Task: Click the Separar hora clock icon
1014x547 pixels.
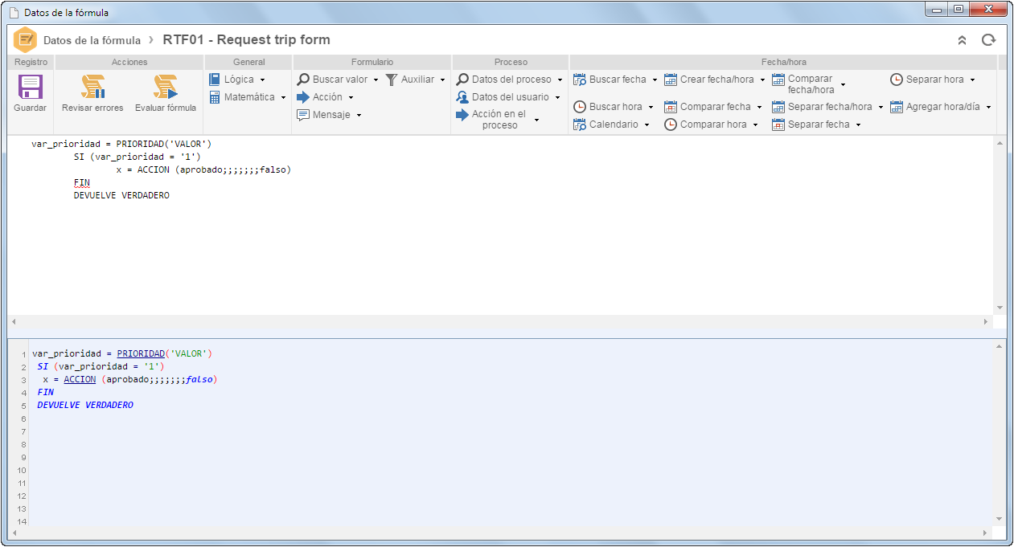Action: click(897, 80)
